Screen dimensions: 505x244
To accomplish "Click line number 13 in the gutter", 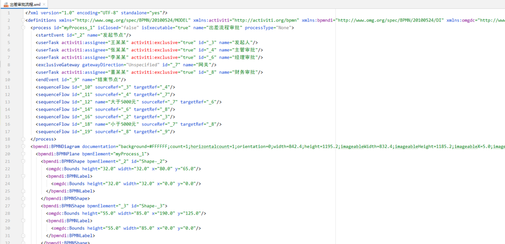I will pyautogui.click(x=8, y=102).
